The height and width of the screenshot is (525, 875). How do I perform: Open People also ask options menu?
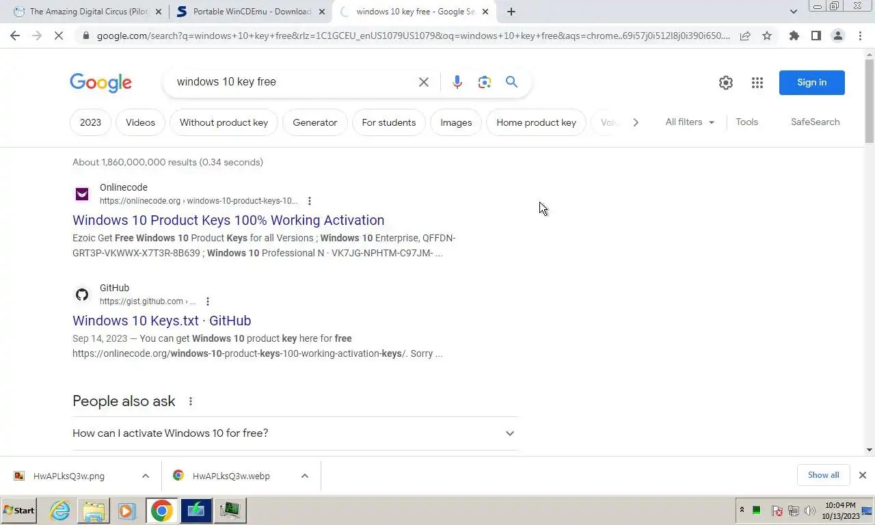[x=191, y=401]
